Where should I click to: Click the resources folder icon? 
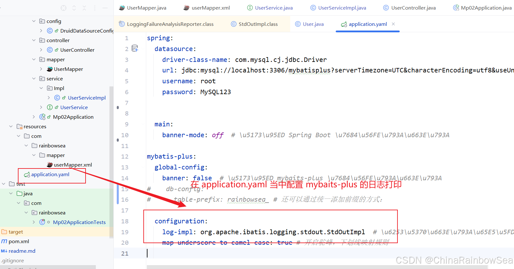click(19, 126)
